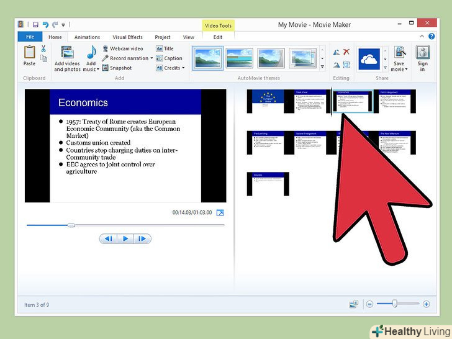Select the third AutoMovie theme thumbnail
The height and width of the screenshot is (339, 452).
coord(271,58)
